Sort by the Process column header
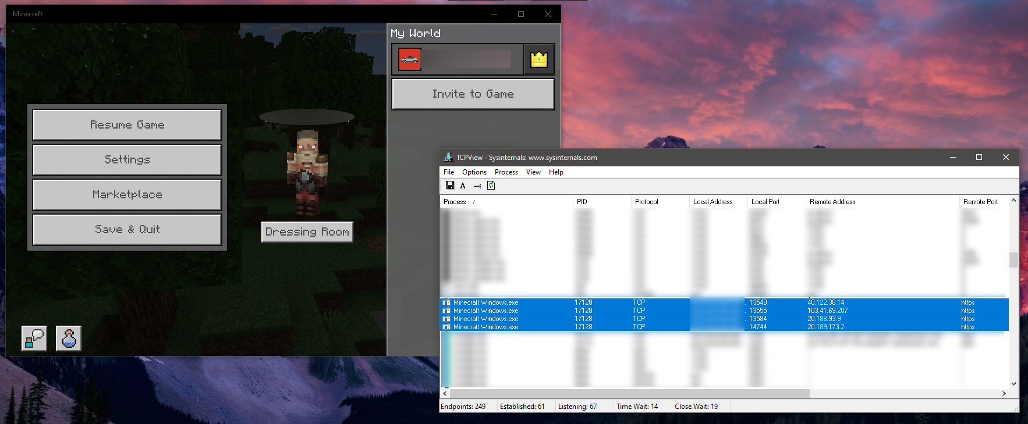This screenshot has height=424, width=1028. pos(506,202)
